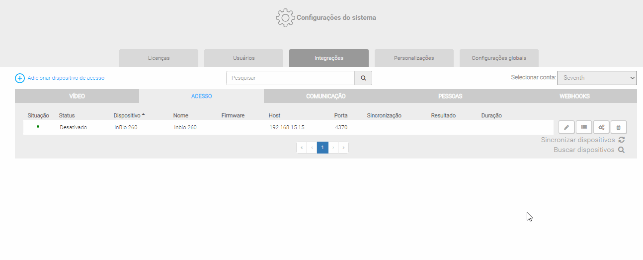643x260 pixels.
Task: Select the Personalizações tab
Action: [x=414, y=58]
